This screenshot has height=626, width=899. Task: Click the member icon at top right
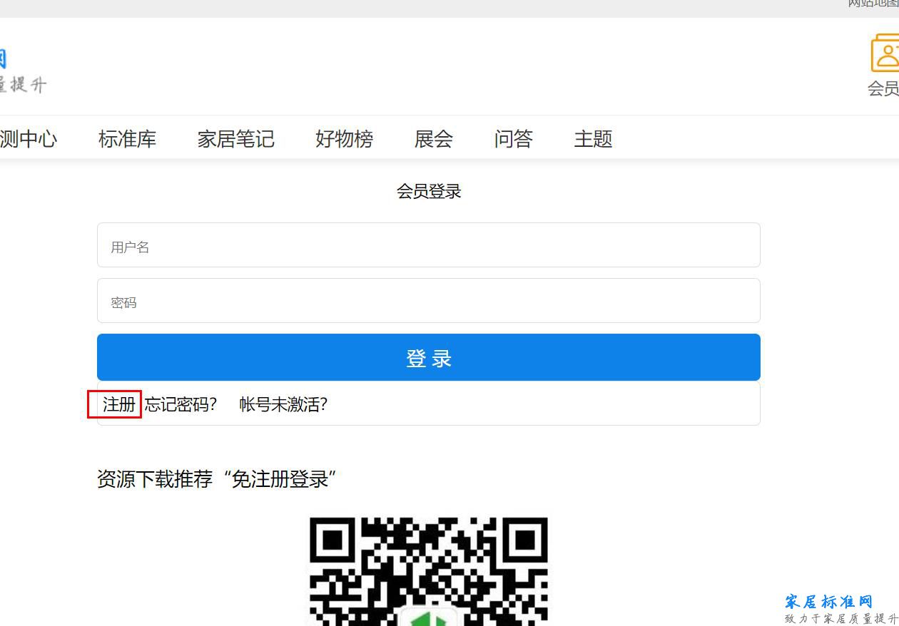tap(885, 53)
